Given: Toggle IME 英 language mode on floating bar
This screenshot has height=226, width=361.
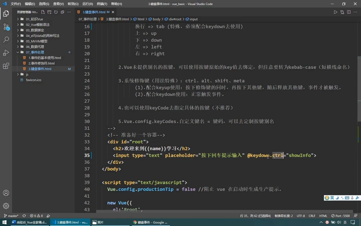Looking at the screenshot, I should 332,198.
